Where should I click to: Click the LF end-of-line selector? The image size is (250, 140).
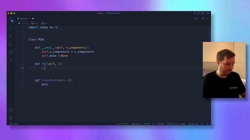coord(154,124)
